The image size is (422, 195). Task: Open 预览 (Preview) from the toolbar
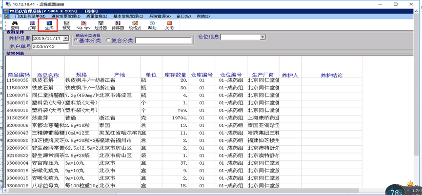[66, 25]
